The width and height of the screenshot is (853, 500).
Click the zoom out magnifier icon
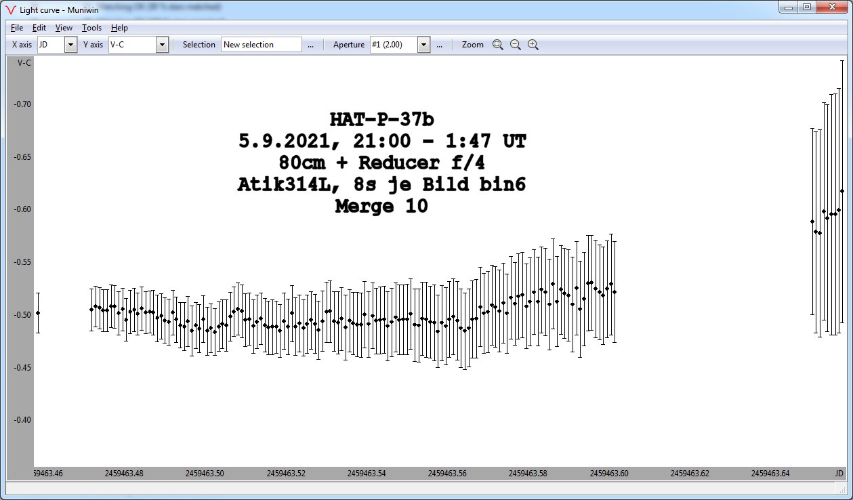tap(516, 45)
